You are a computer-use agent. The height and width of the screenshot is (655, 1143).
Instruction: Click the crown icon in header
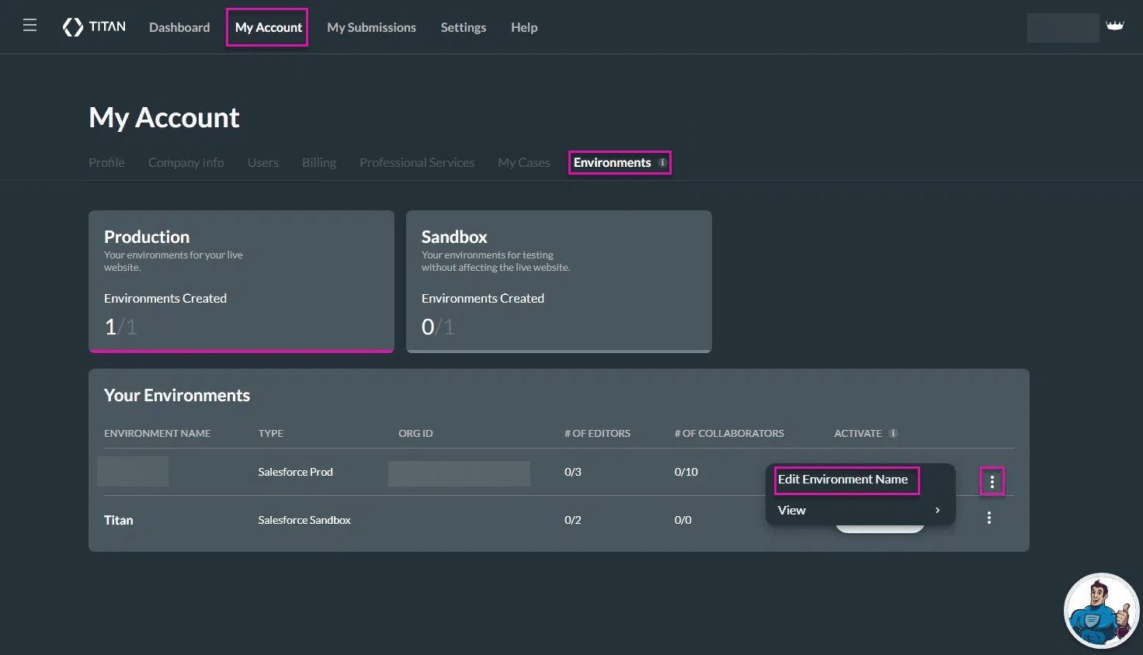[1115, 26]
